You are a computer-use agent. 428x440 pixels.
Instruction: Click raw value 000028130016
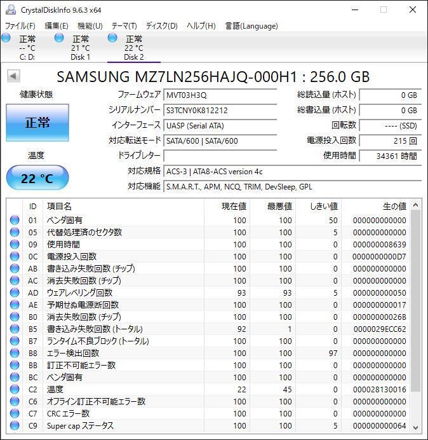coord(380,389)
